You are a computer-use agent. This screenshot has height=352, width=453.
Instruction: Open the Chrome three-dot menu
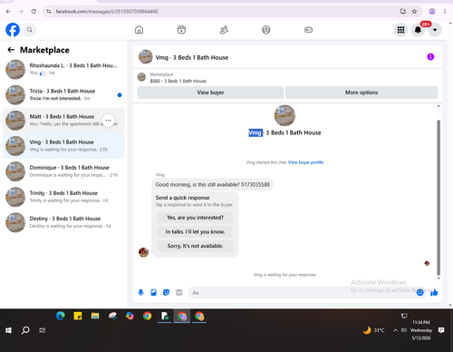(445, 12)
